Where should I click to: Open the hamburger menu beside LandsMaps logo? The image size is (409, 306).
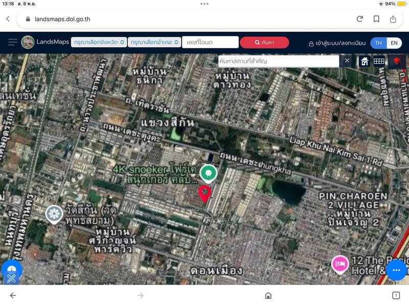pos(12,42)
